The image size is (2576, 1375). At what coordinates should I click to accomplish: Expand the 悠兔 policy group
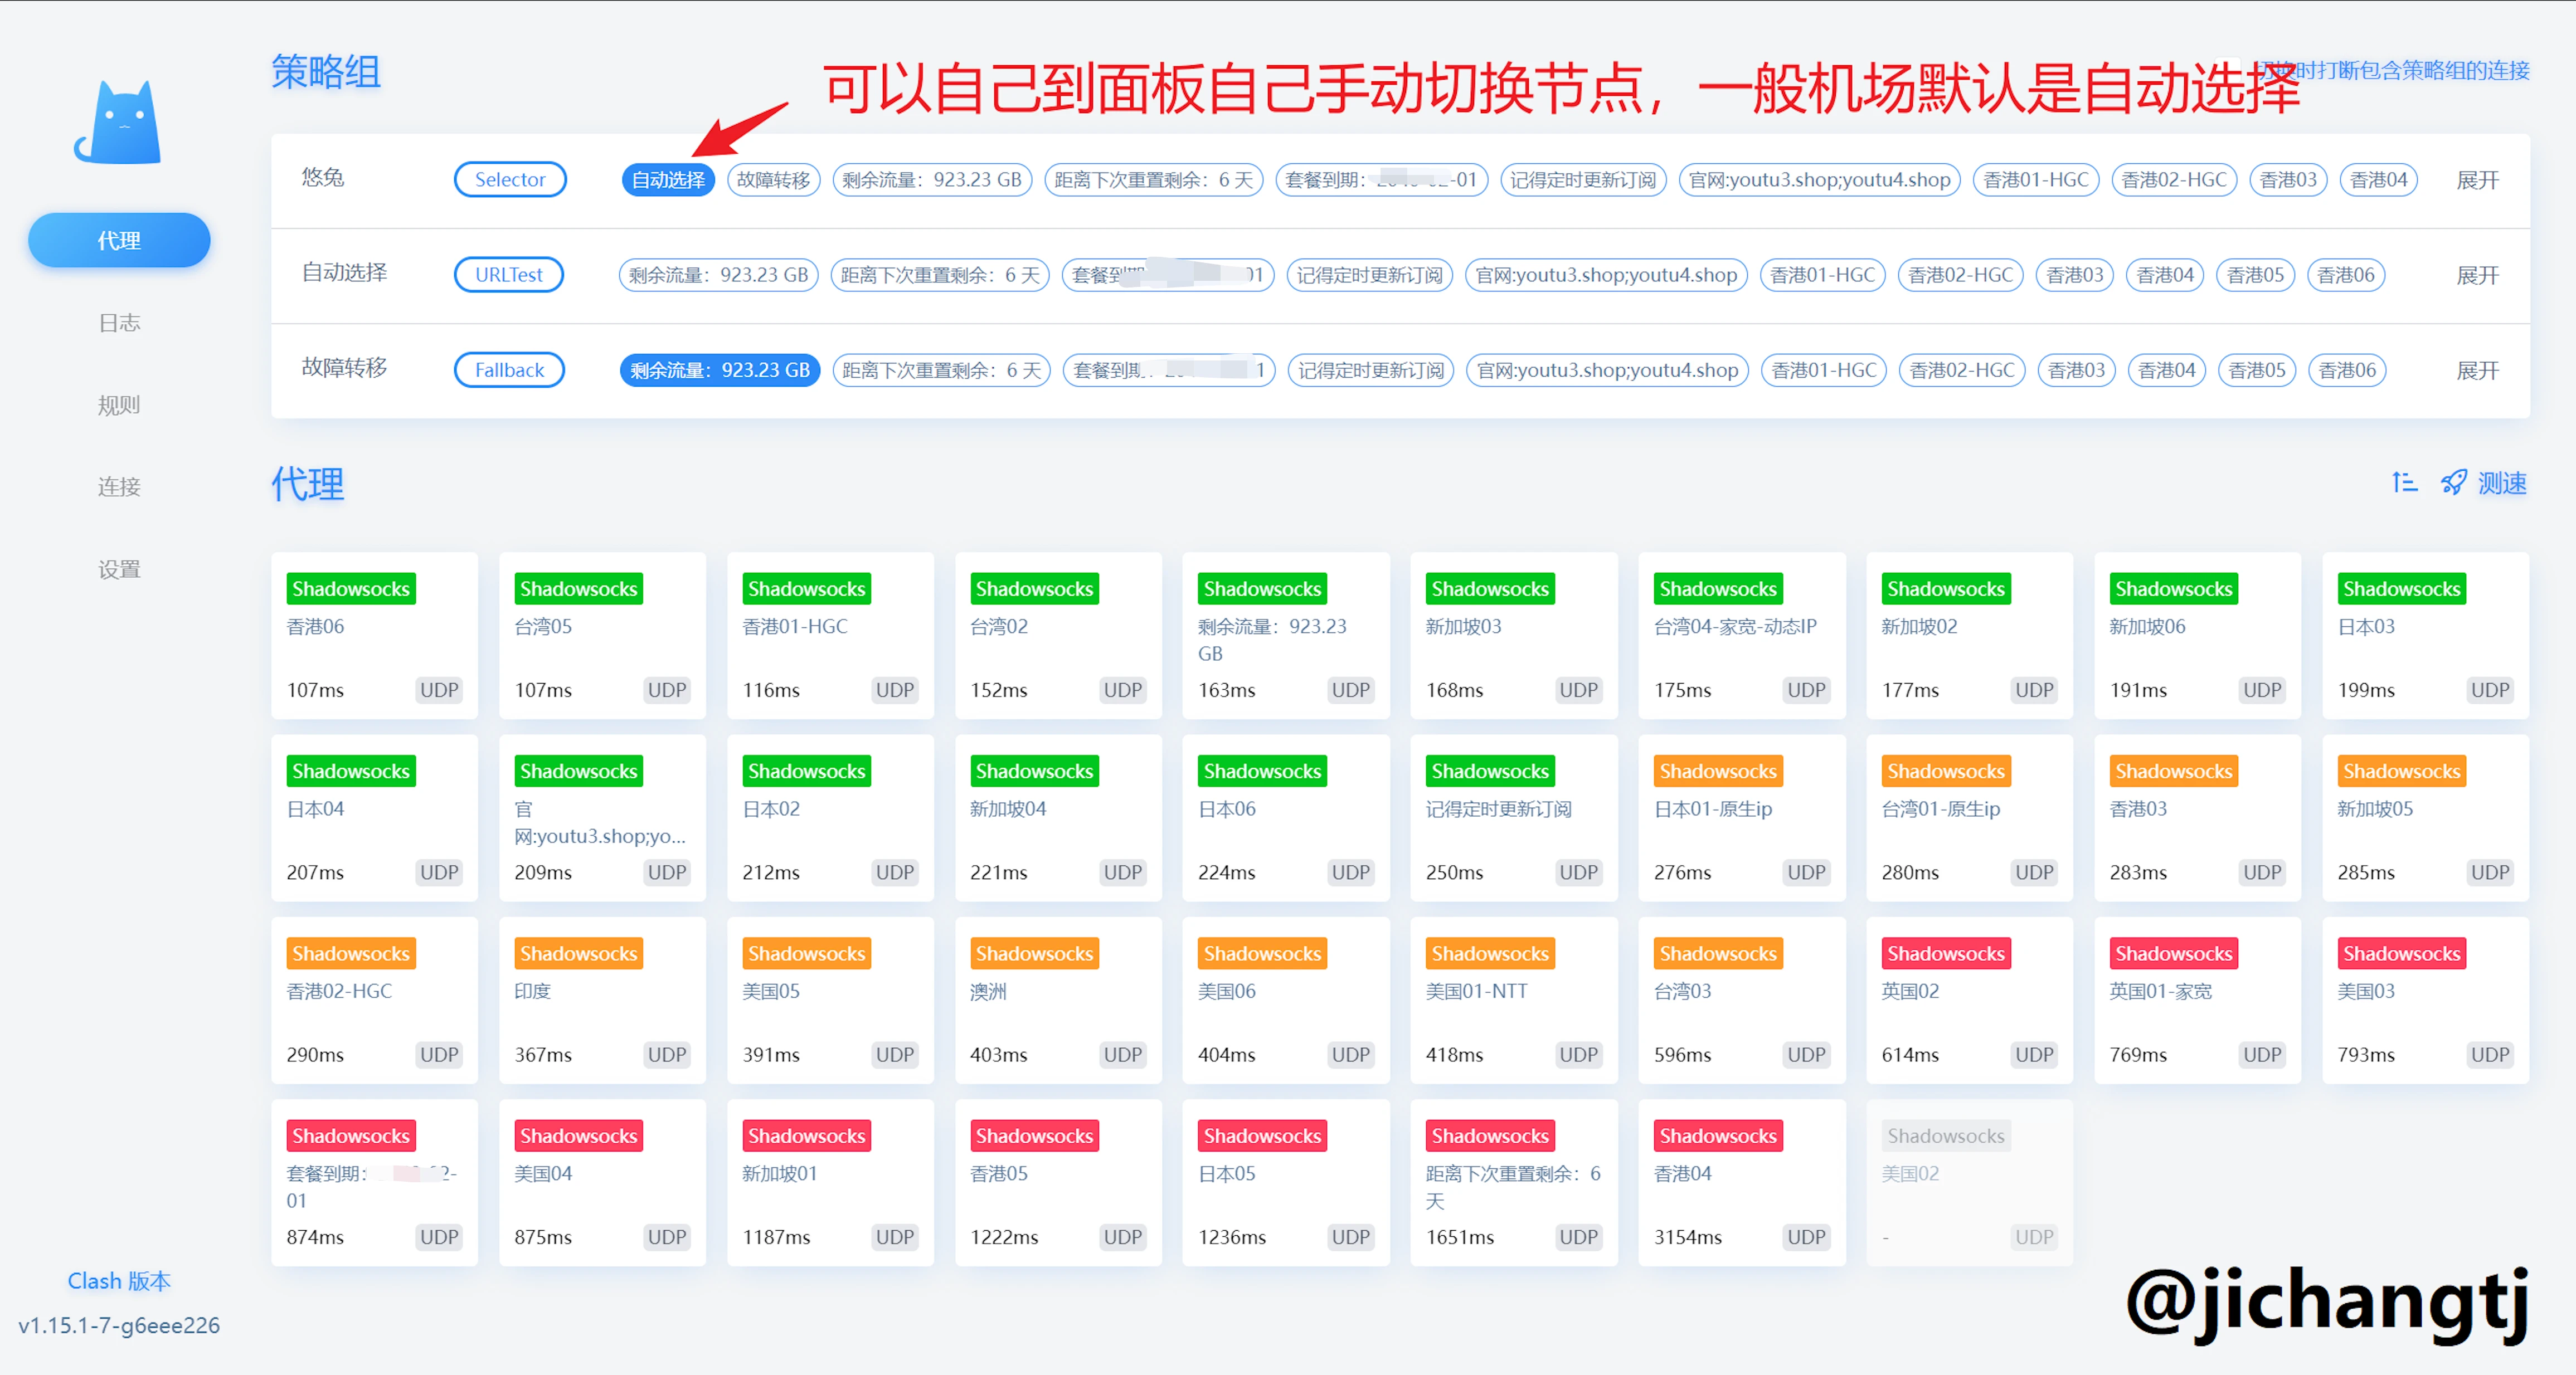pos(2477,180)
